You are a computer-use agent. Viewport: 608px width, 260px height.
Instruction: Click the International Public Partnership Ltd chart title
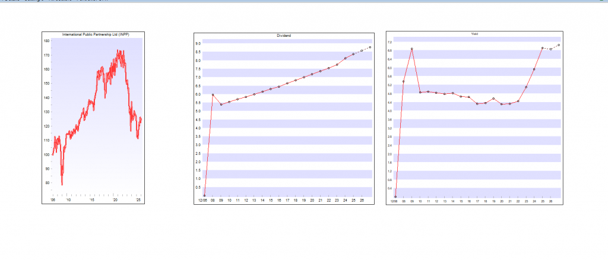95,35
